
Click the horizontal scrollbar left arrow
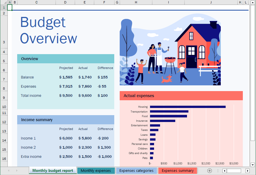pos(225,171)
